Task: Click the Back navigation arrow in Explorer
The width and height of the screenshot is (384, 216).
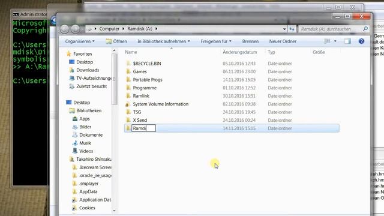Action: point(65,29)
